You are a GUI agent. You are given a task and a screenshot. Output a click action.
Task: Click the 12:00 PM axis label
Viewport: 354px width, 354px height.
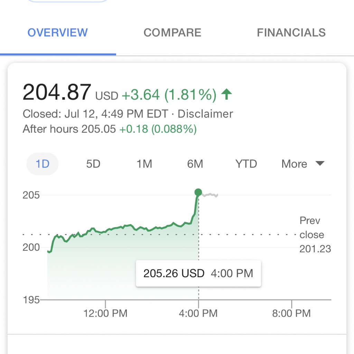(x=105, y=313)
